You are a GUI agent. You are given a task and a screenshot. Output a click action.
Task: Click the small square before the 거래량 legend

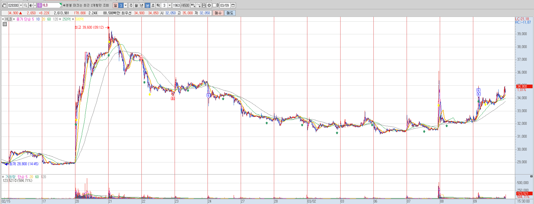(x=3, y=177)
